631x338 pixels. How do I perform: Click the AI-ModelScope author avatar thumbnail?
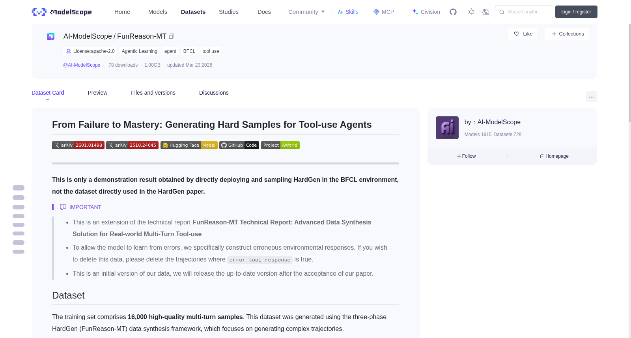pos(447,128)
